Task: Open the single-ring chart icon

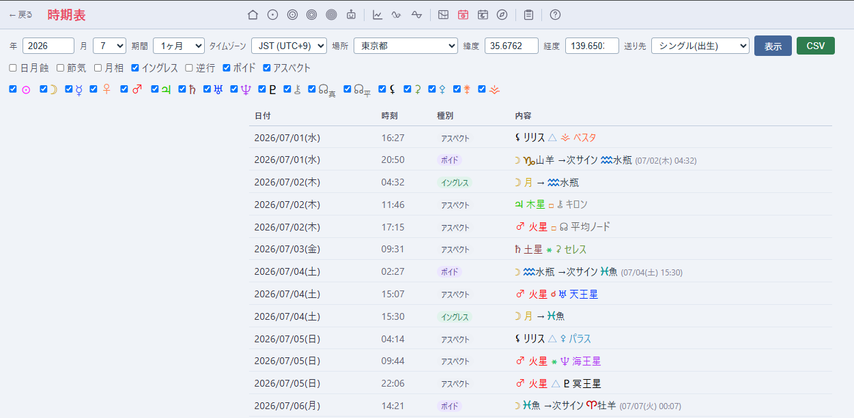Action: coord(272,14)
